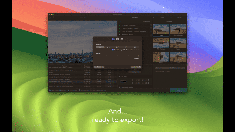Open the naming options icon in export dialog

(117, 39)
